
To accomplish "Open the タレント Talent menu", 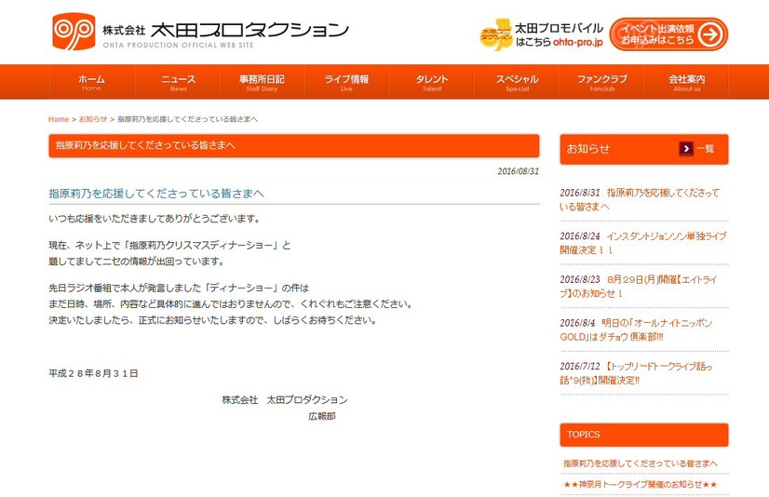I will click(x=432, y=82).
